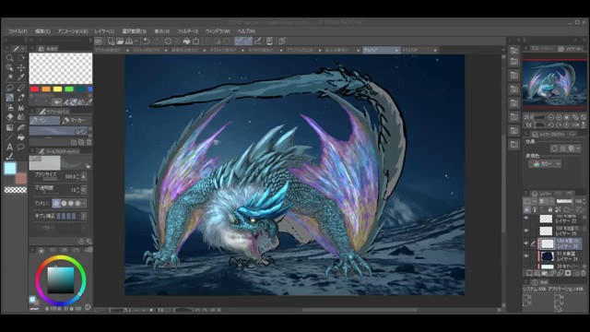This screenshot has width=590, height=332.
Task: Pick the Eraser tool in the toolbox
Action: point(10,117)
